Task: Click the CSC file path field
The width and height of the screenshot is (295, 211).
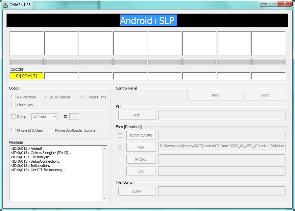Action: pyautogui.click(x=222, y=171)
